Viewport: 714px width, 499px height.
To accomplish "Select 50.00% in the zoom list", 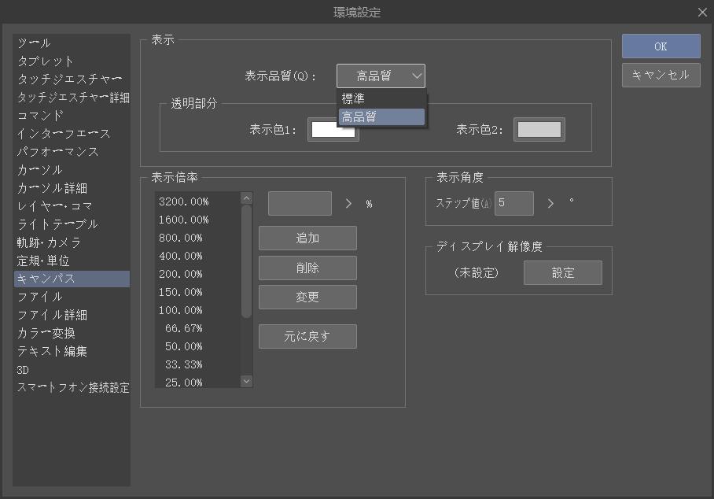I will (x=197, y=346).
